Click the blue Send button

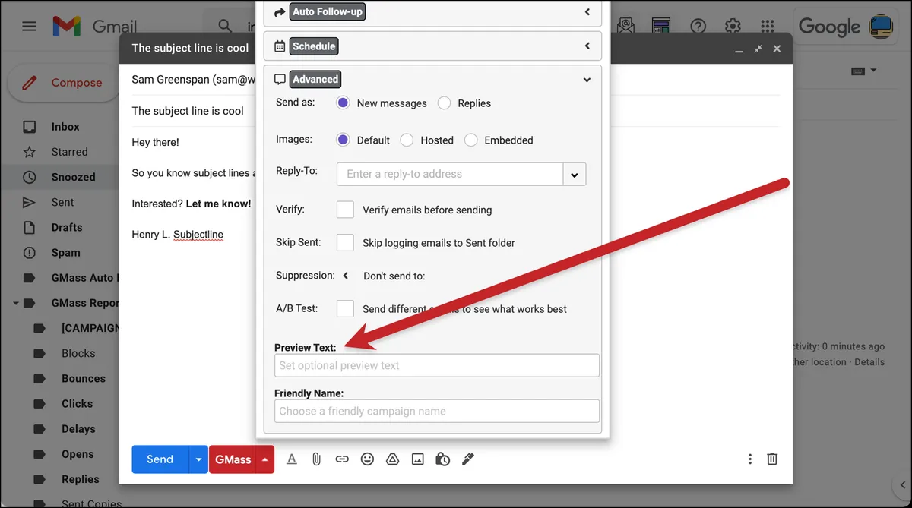tap(160, 459)
